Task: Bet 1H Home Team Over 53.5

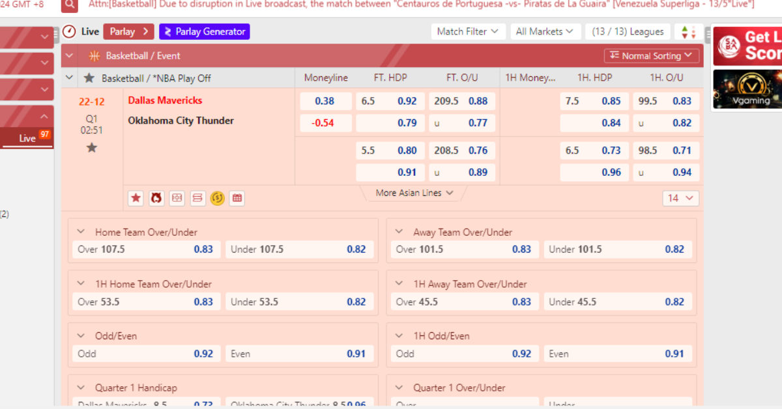Action: click(147, 302)
